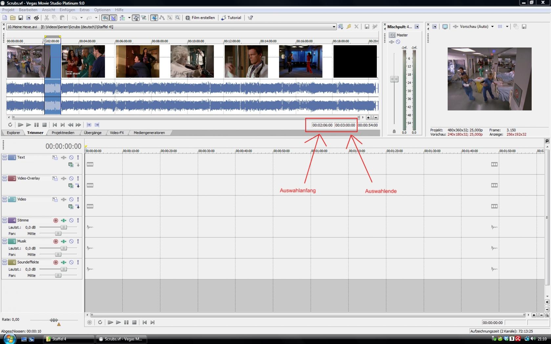Switch to the Video-FX tab
The height and width of the screenshot is (344, 551).
click(x=117, y=133)
